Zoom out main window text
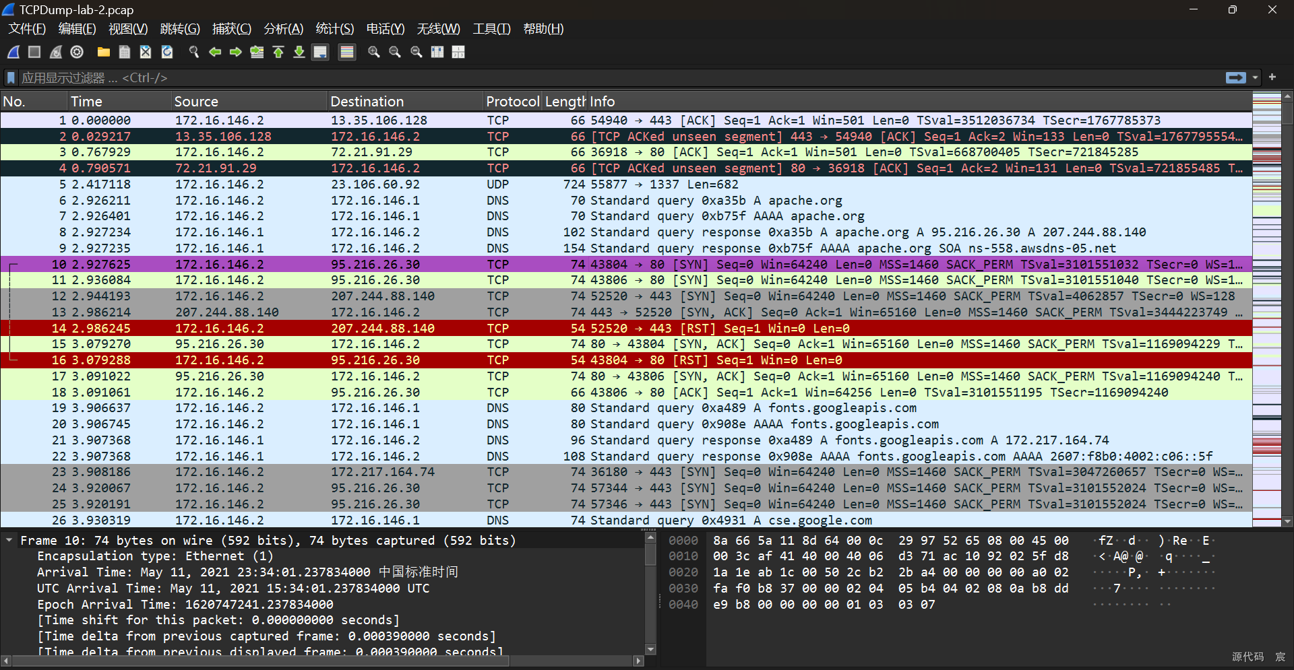 [x=395, y=52]
